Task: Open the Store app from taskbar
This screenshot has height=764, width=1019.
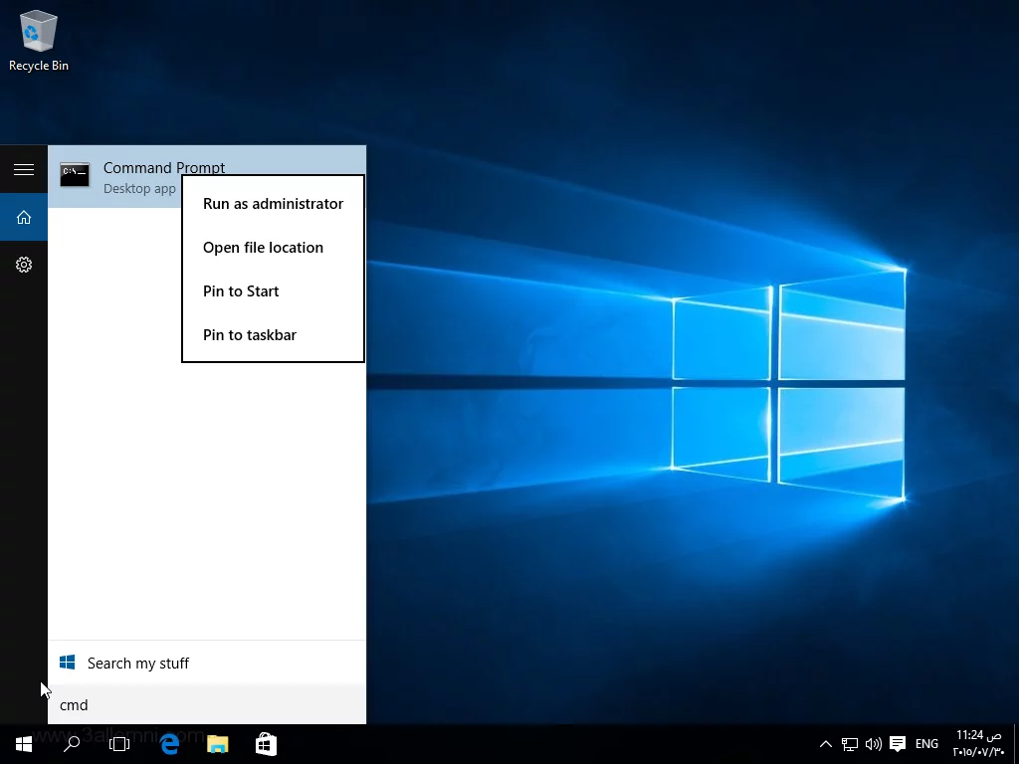Action: [266, 744]
